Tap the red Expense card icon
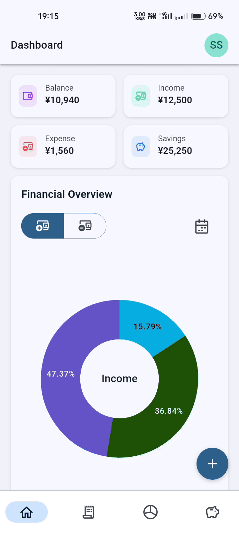The width and height of the screenshot is (239, 533). click(28, 147)
